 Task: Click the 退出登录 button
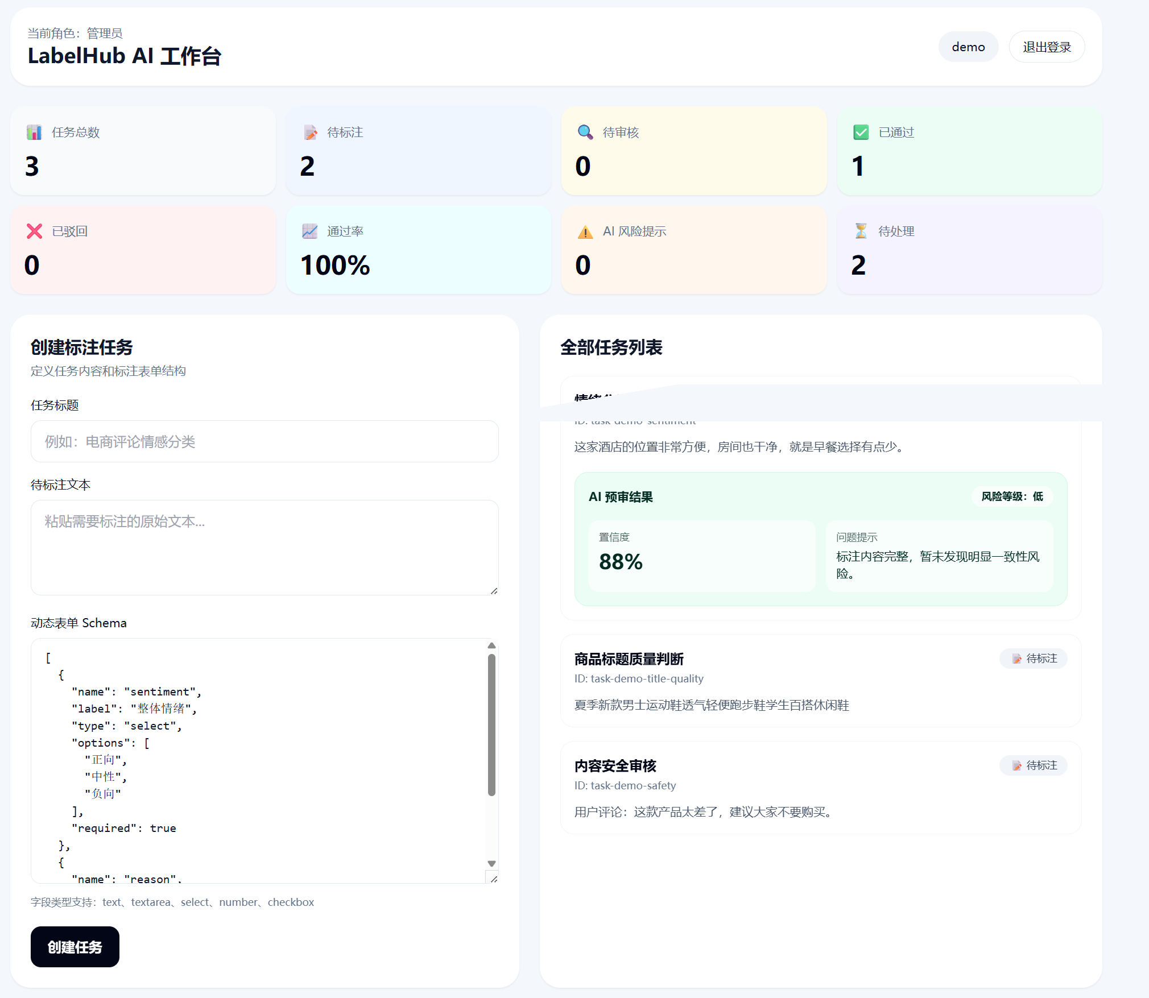pos(1047,47)
